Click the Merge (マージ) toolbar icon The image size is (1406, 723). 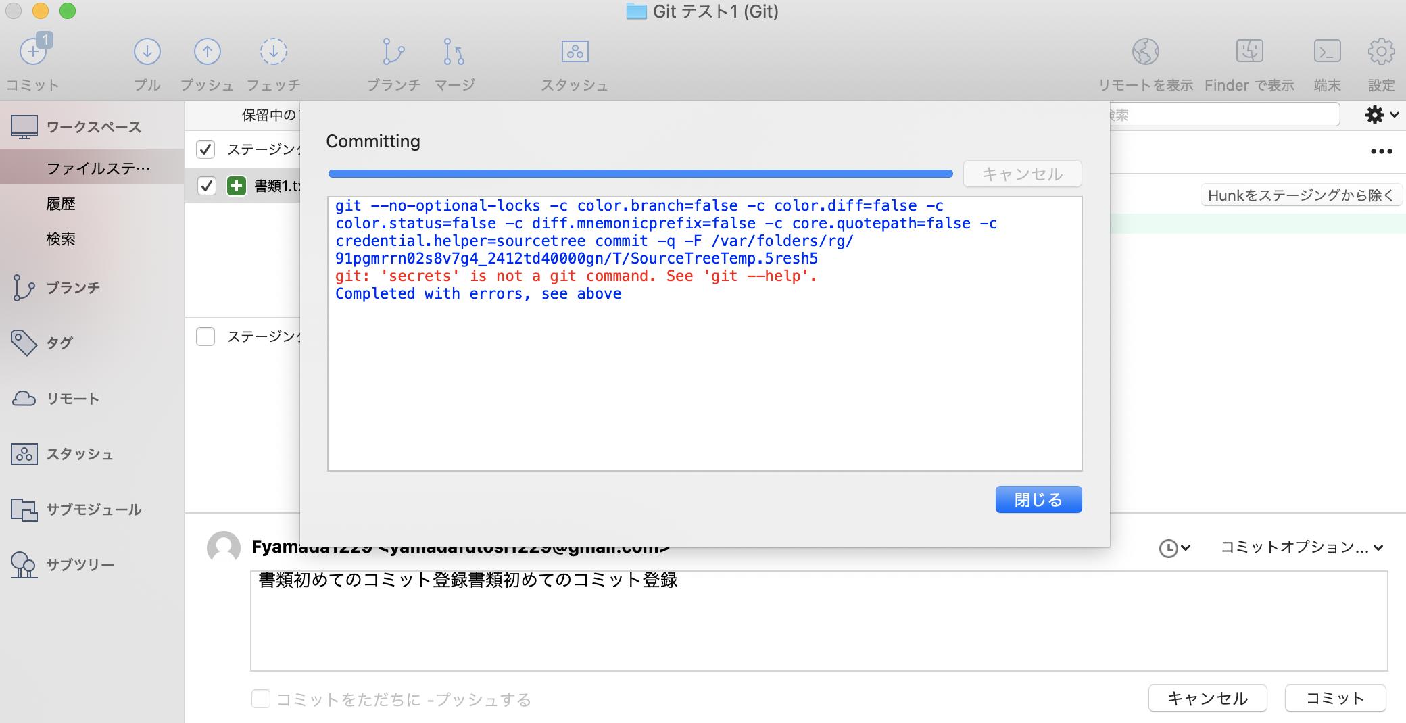tap(454, 51)
